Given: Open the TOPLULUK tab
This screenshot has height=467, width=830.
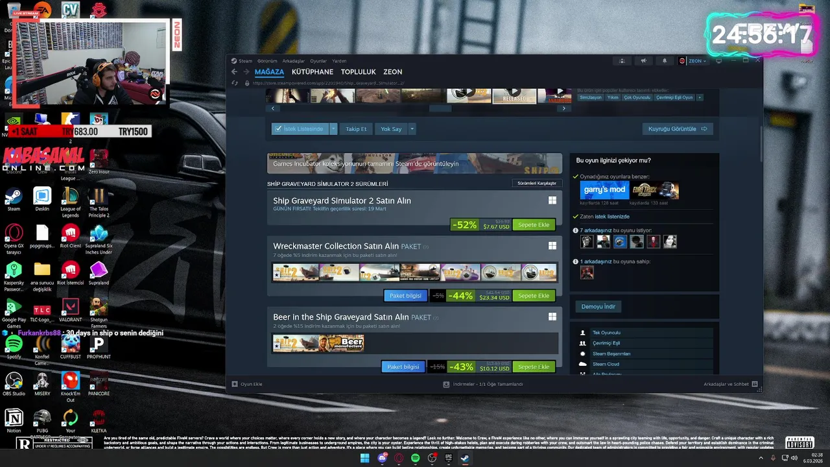Looking at the screenshot, I should 359,72.
